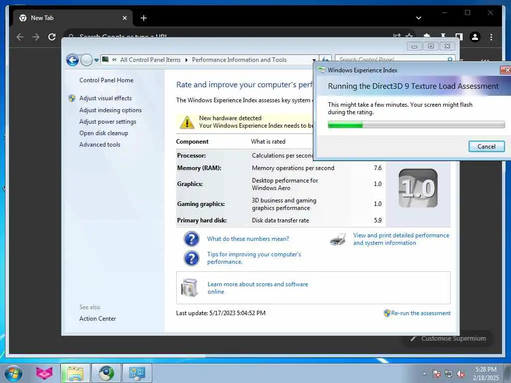Open disk cleanup link
This screenshot has width=511, height=383.
pos(104,133)
